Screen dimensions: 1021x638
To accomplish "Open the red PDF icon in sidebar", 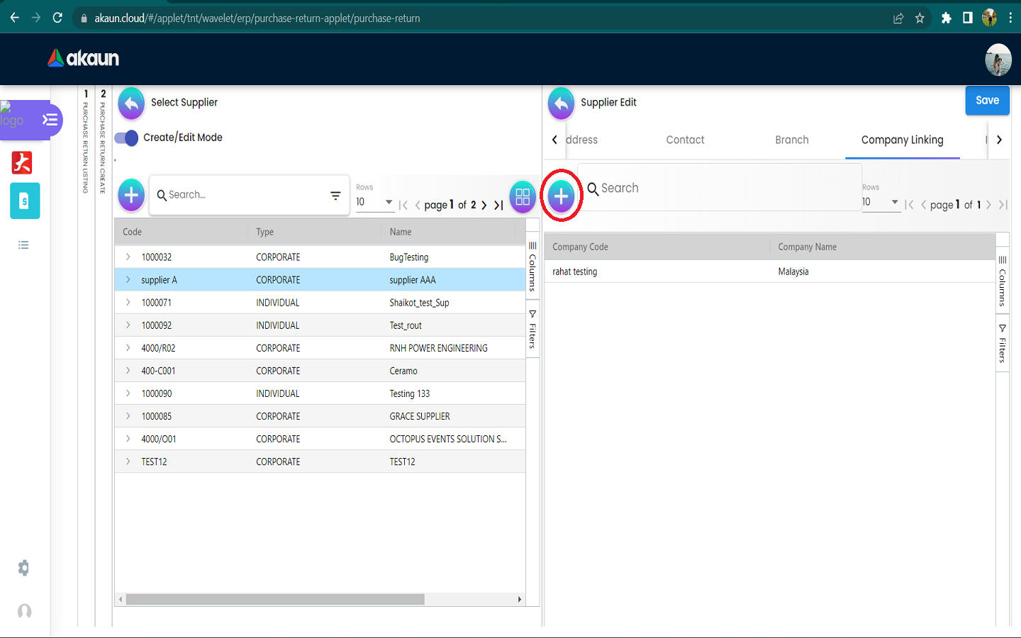I will point(22,163).
